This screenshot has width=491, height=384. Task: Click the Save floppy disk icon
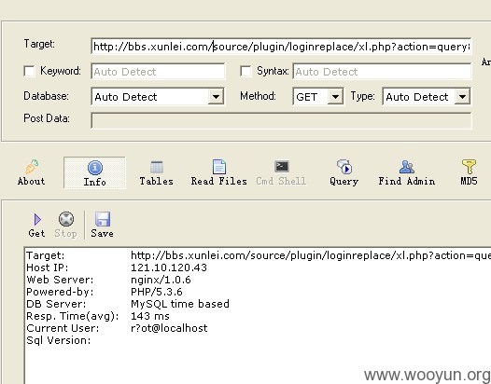click(x=103, y=219)
